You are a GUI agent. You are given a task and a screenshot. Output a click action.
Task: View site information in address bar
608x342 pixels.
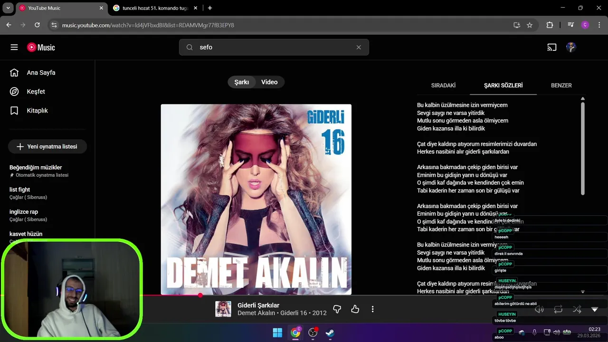54,25
